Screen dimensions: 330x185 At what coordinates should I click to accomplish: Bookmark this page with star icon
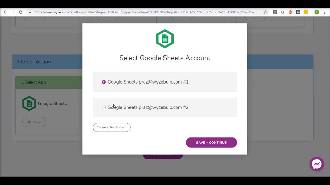pyautogui.click(x=265, y=12)
